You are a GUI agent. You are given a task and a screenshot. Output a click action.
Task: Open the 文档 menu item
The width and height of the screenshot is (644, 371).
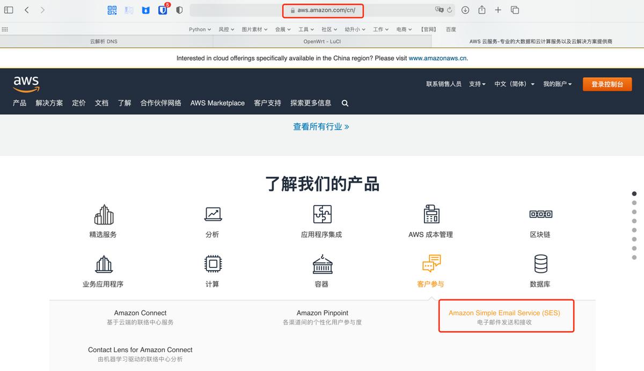pos(101,103)
